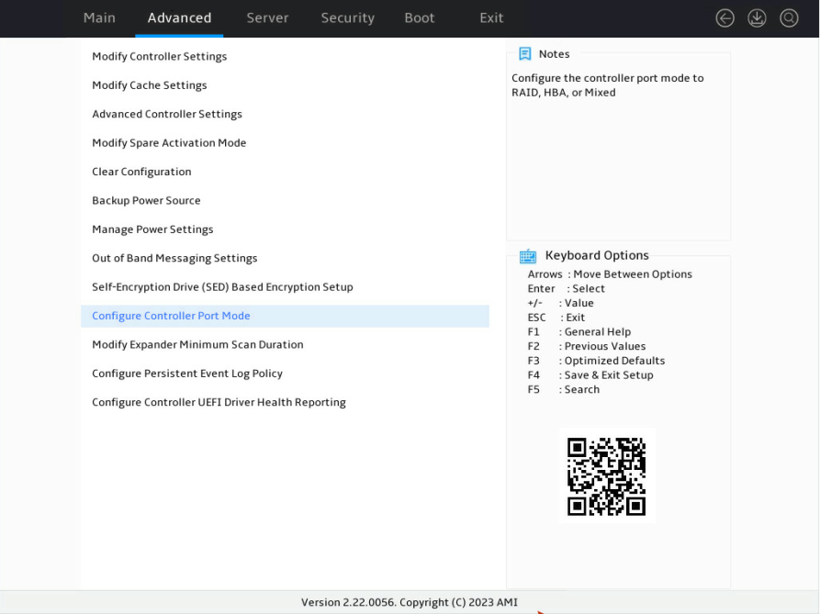Open Self-Encryption Drive (SED) Based Encryption Setup
The width and height of the screenshot is (820, 614).
tap(285, 287)
